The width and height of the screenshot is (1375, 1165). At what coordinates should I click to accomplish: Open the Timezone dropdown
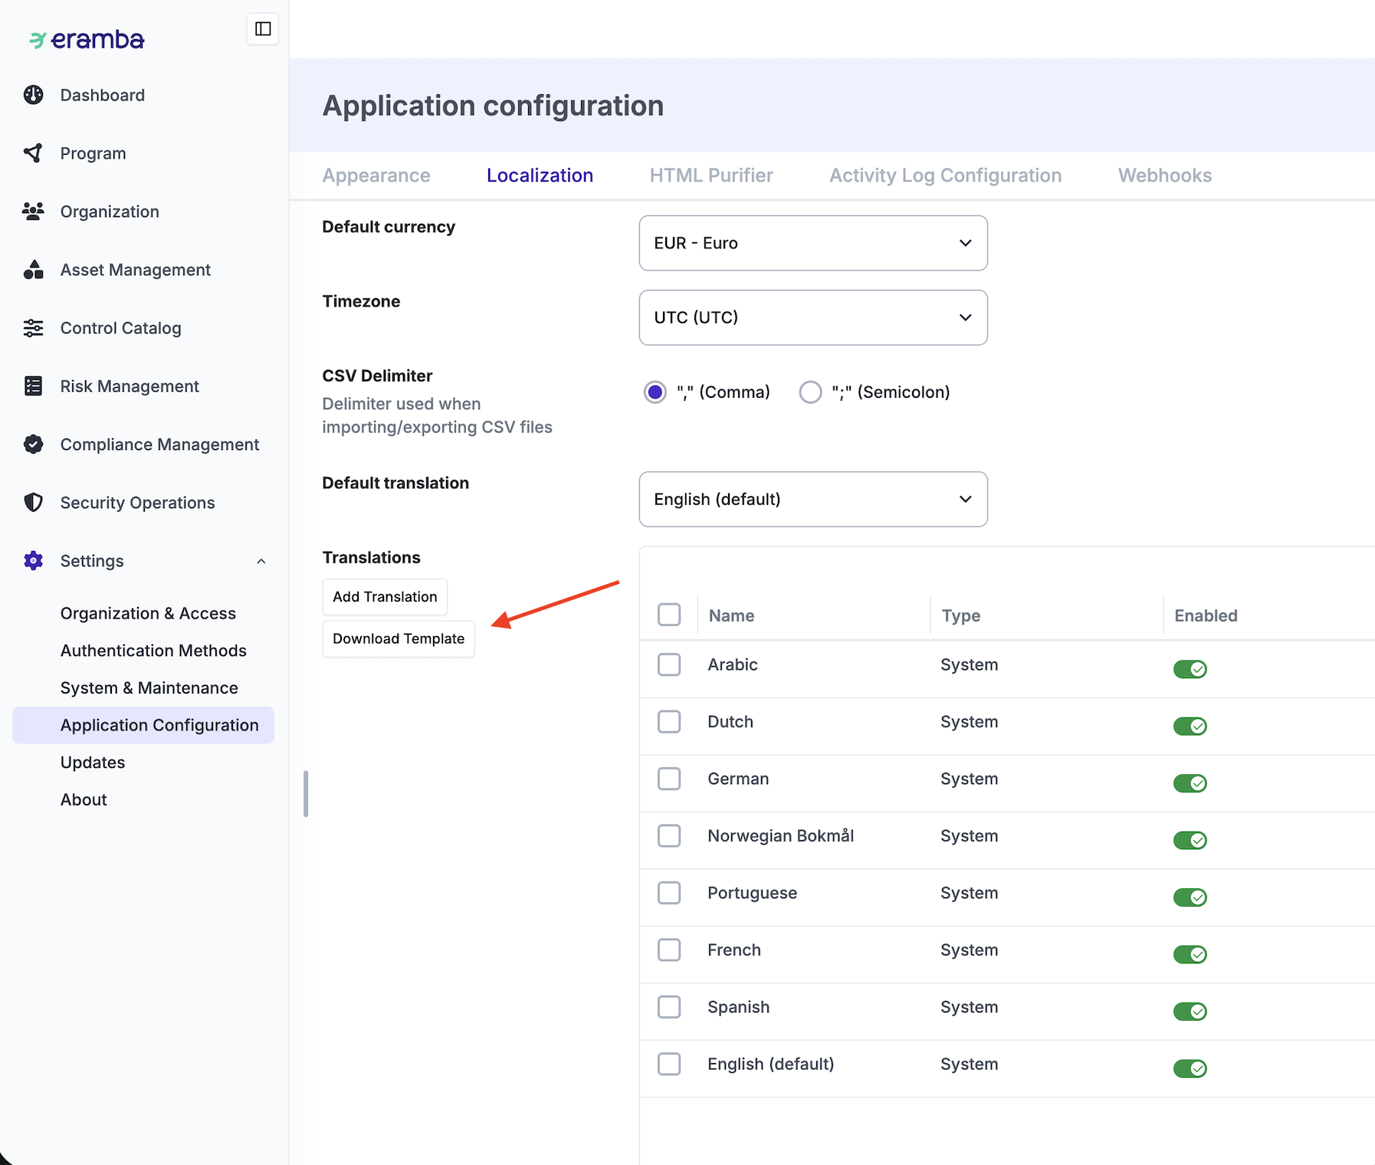tap(812, 317)
